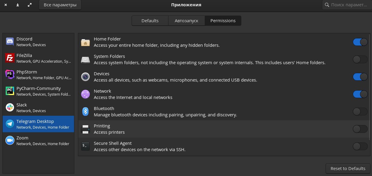This screenshot has width=372, height=176.
Task: Select the Discord app icon
Action: 10,42
